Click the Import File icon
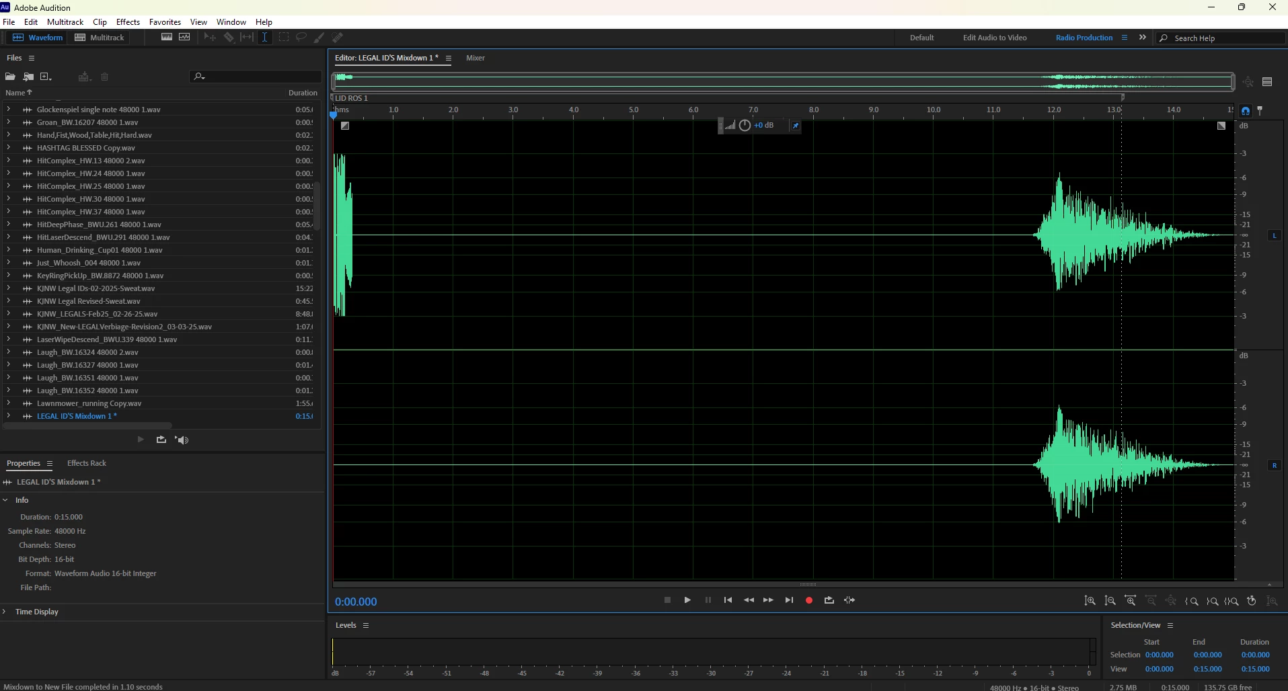 [x=28, y=77]
